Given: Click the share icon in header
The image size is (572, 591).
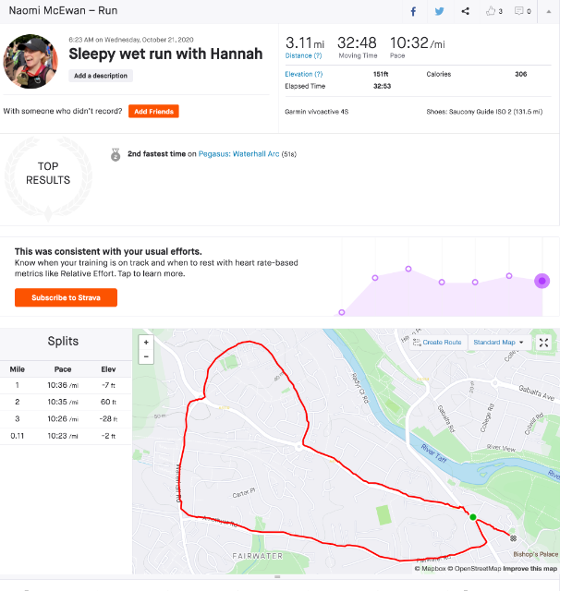Looking at the screenshot, I should coord(465,11).
